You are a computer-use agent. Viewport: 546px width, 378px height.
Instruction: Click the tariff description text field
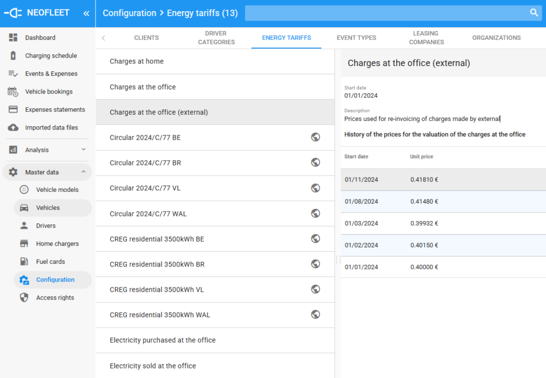pyautogui.click(x=422, y=119)
